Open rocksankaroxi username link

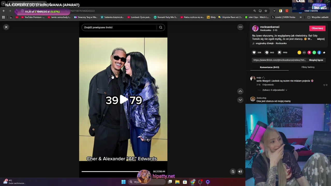pyautogui.click(x=270, y=27)
